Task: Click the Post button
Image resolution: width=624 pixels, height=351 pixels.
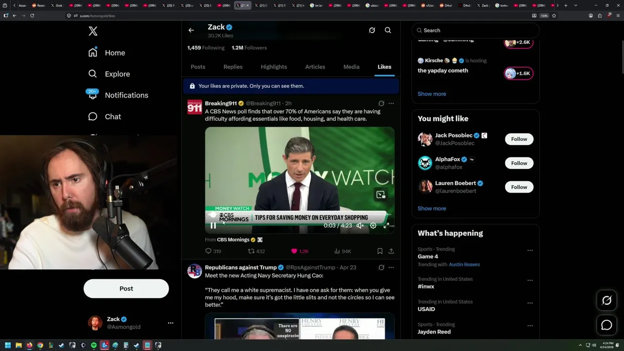Action: (126, 289)
